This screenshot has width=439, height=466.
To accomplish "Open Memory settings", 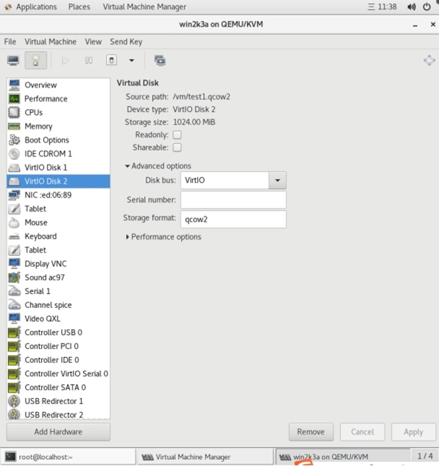I will [x=58, y=126].
